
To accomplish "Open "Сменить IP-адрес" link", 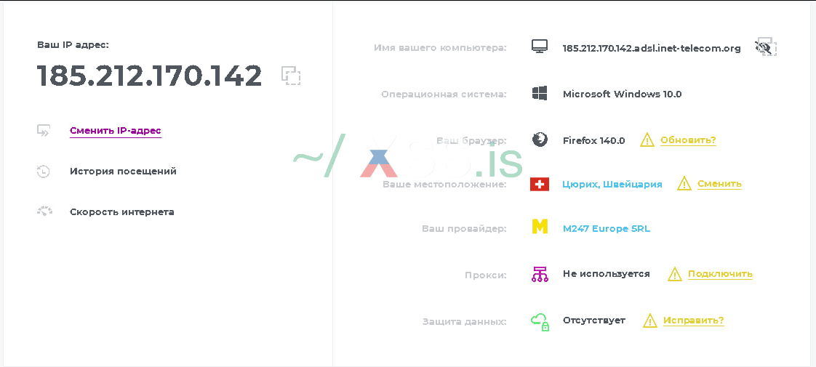I will point(115,131).
